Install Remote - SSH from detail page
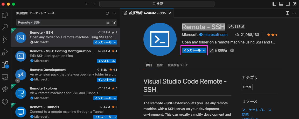Viewport: 299px width, 119px height. [x=192, y=50]
